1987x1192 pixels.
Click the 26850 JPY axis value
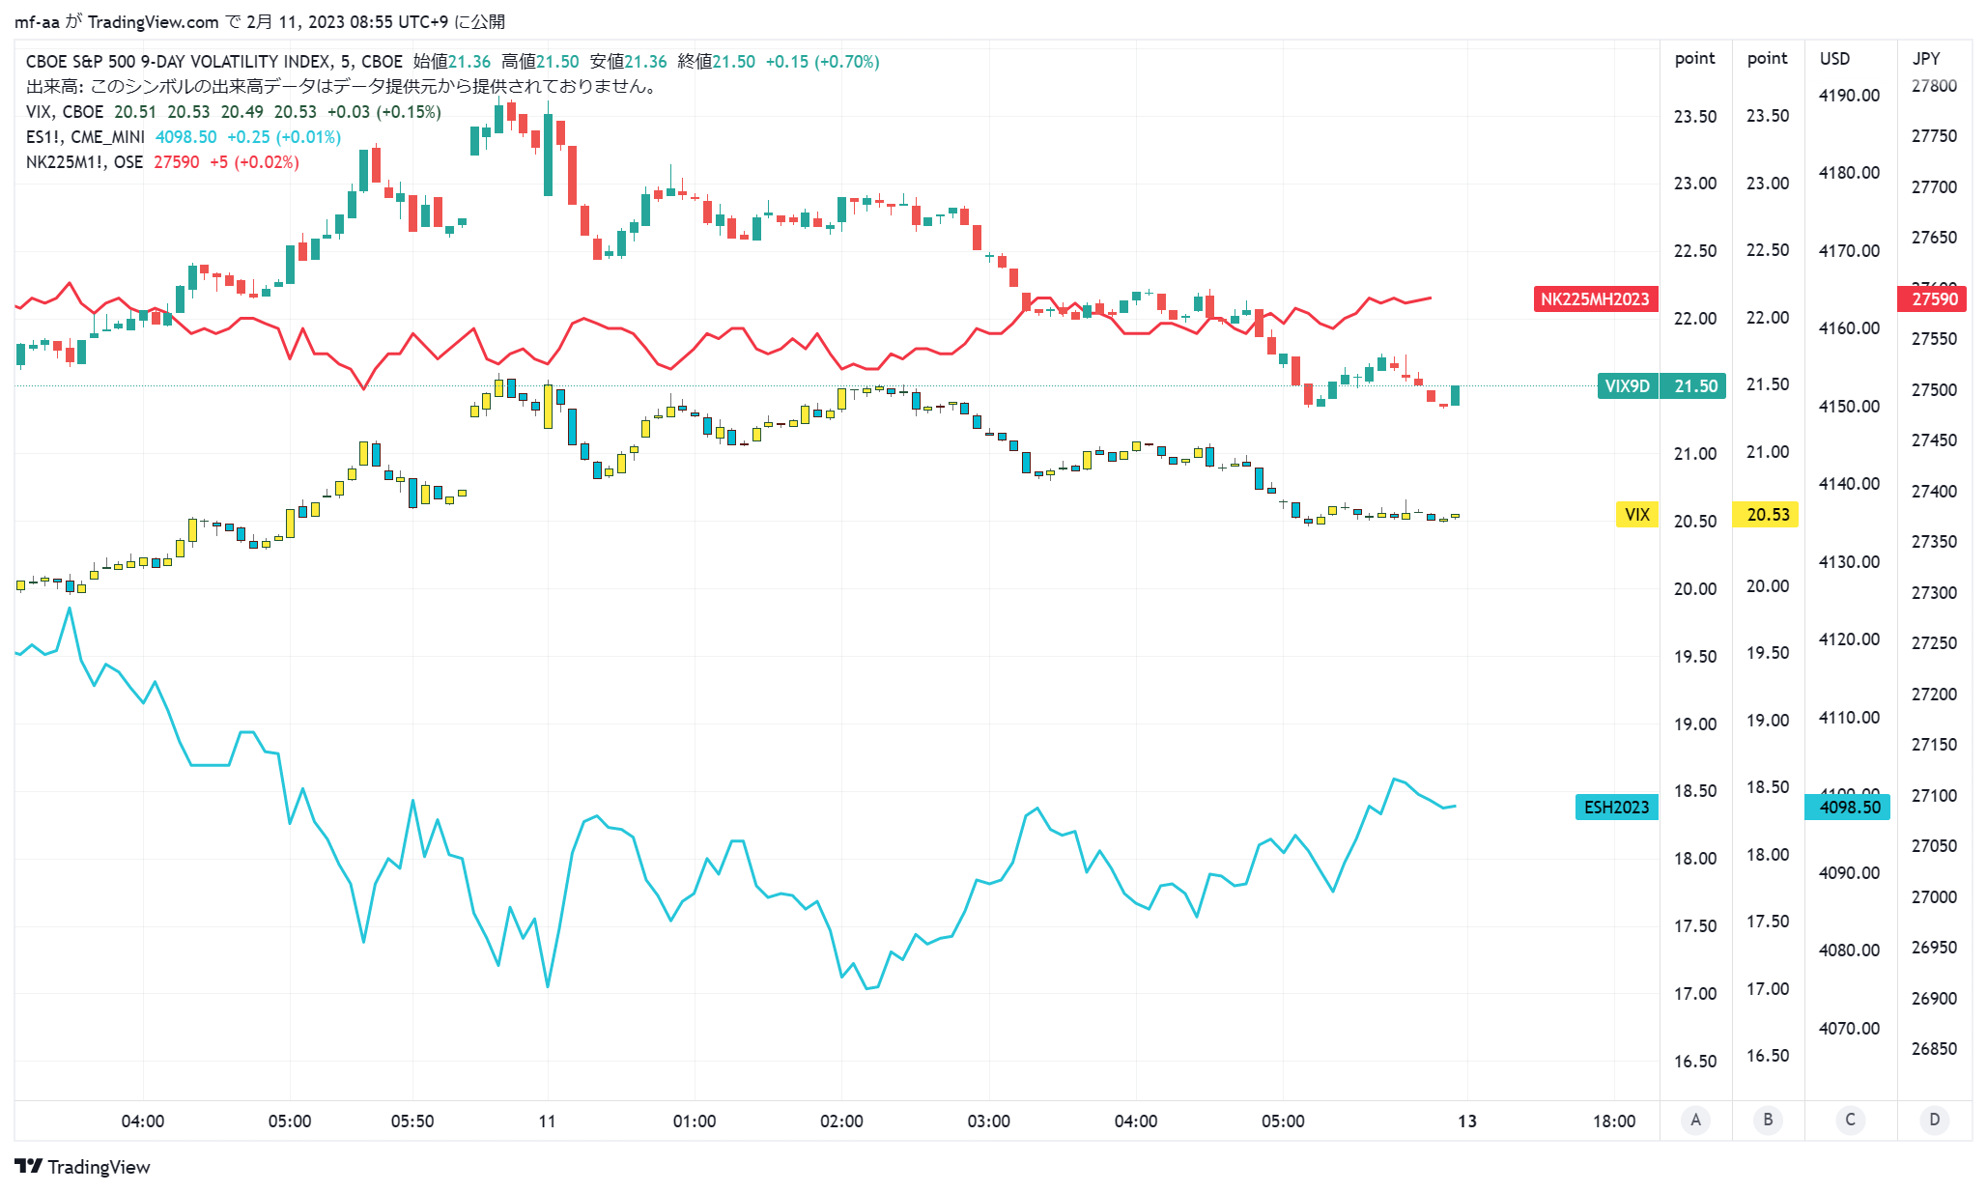1934,1049
